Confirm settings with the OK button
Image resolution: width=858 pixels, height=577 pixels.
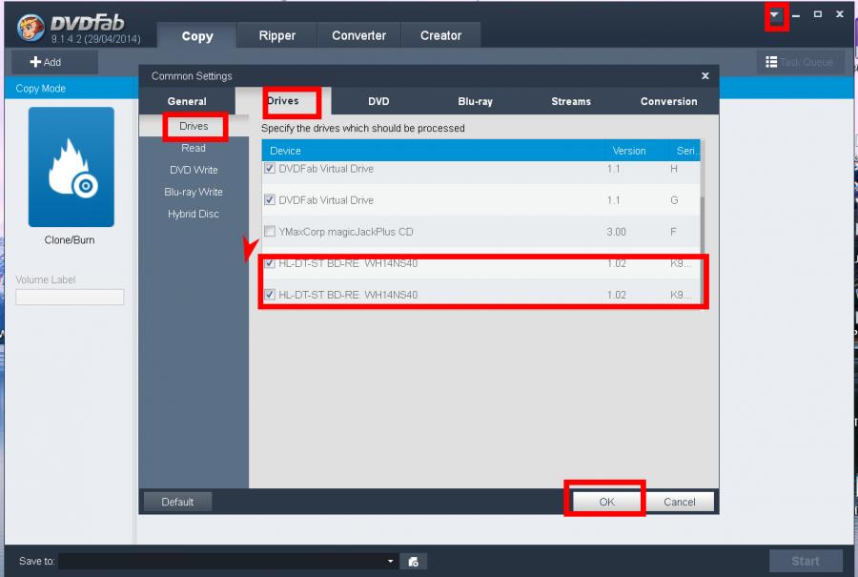pyautogui.click(x=606, y=502)
